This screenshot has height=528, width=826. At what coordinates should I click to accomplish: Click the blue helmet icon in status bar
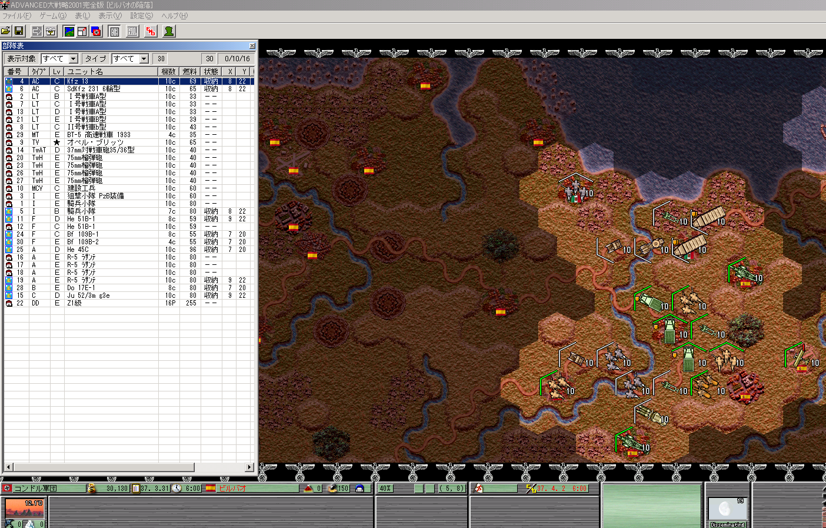[359, 489]
